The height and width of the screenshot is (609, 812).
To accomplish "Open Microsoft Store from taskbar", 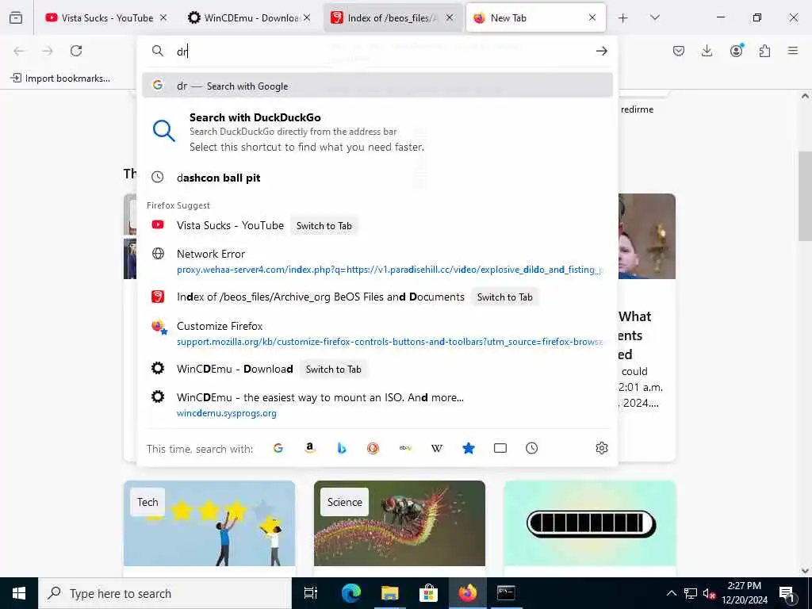I will 428,593.
